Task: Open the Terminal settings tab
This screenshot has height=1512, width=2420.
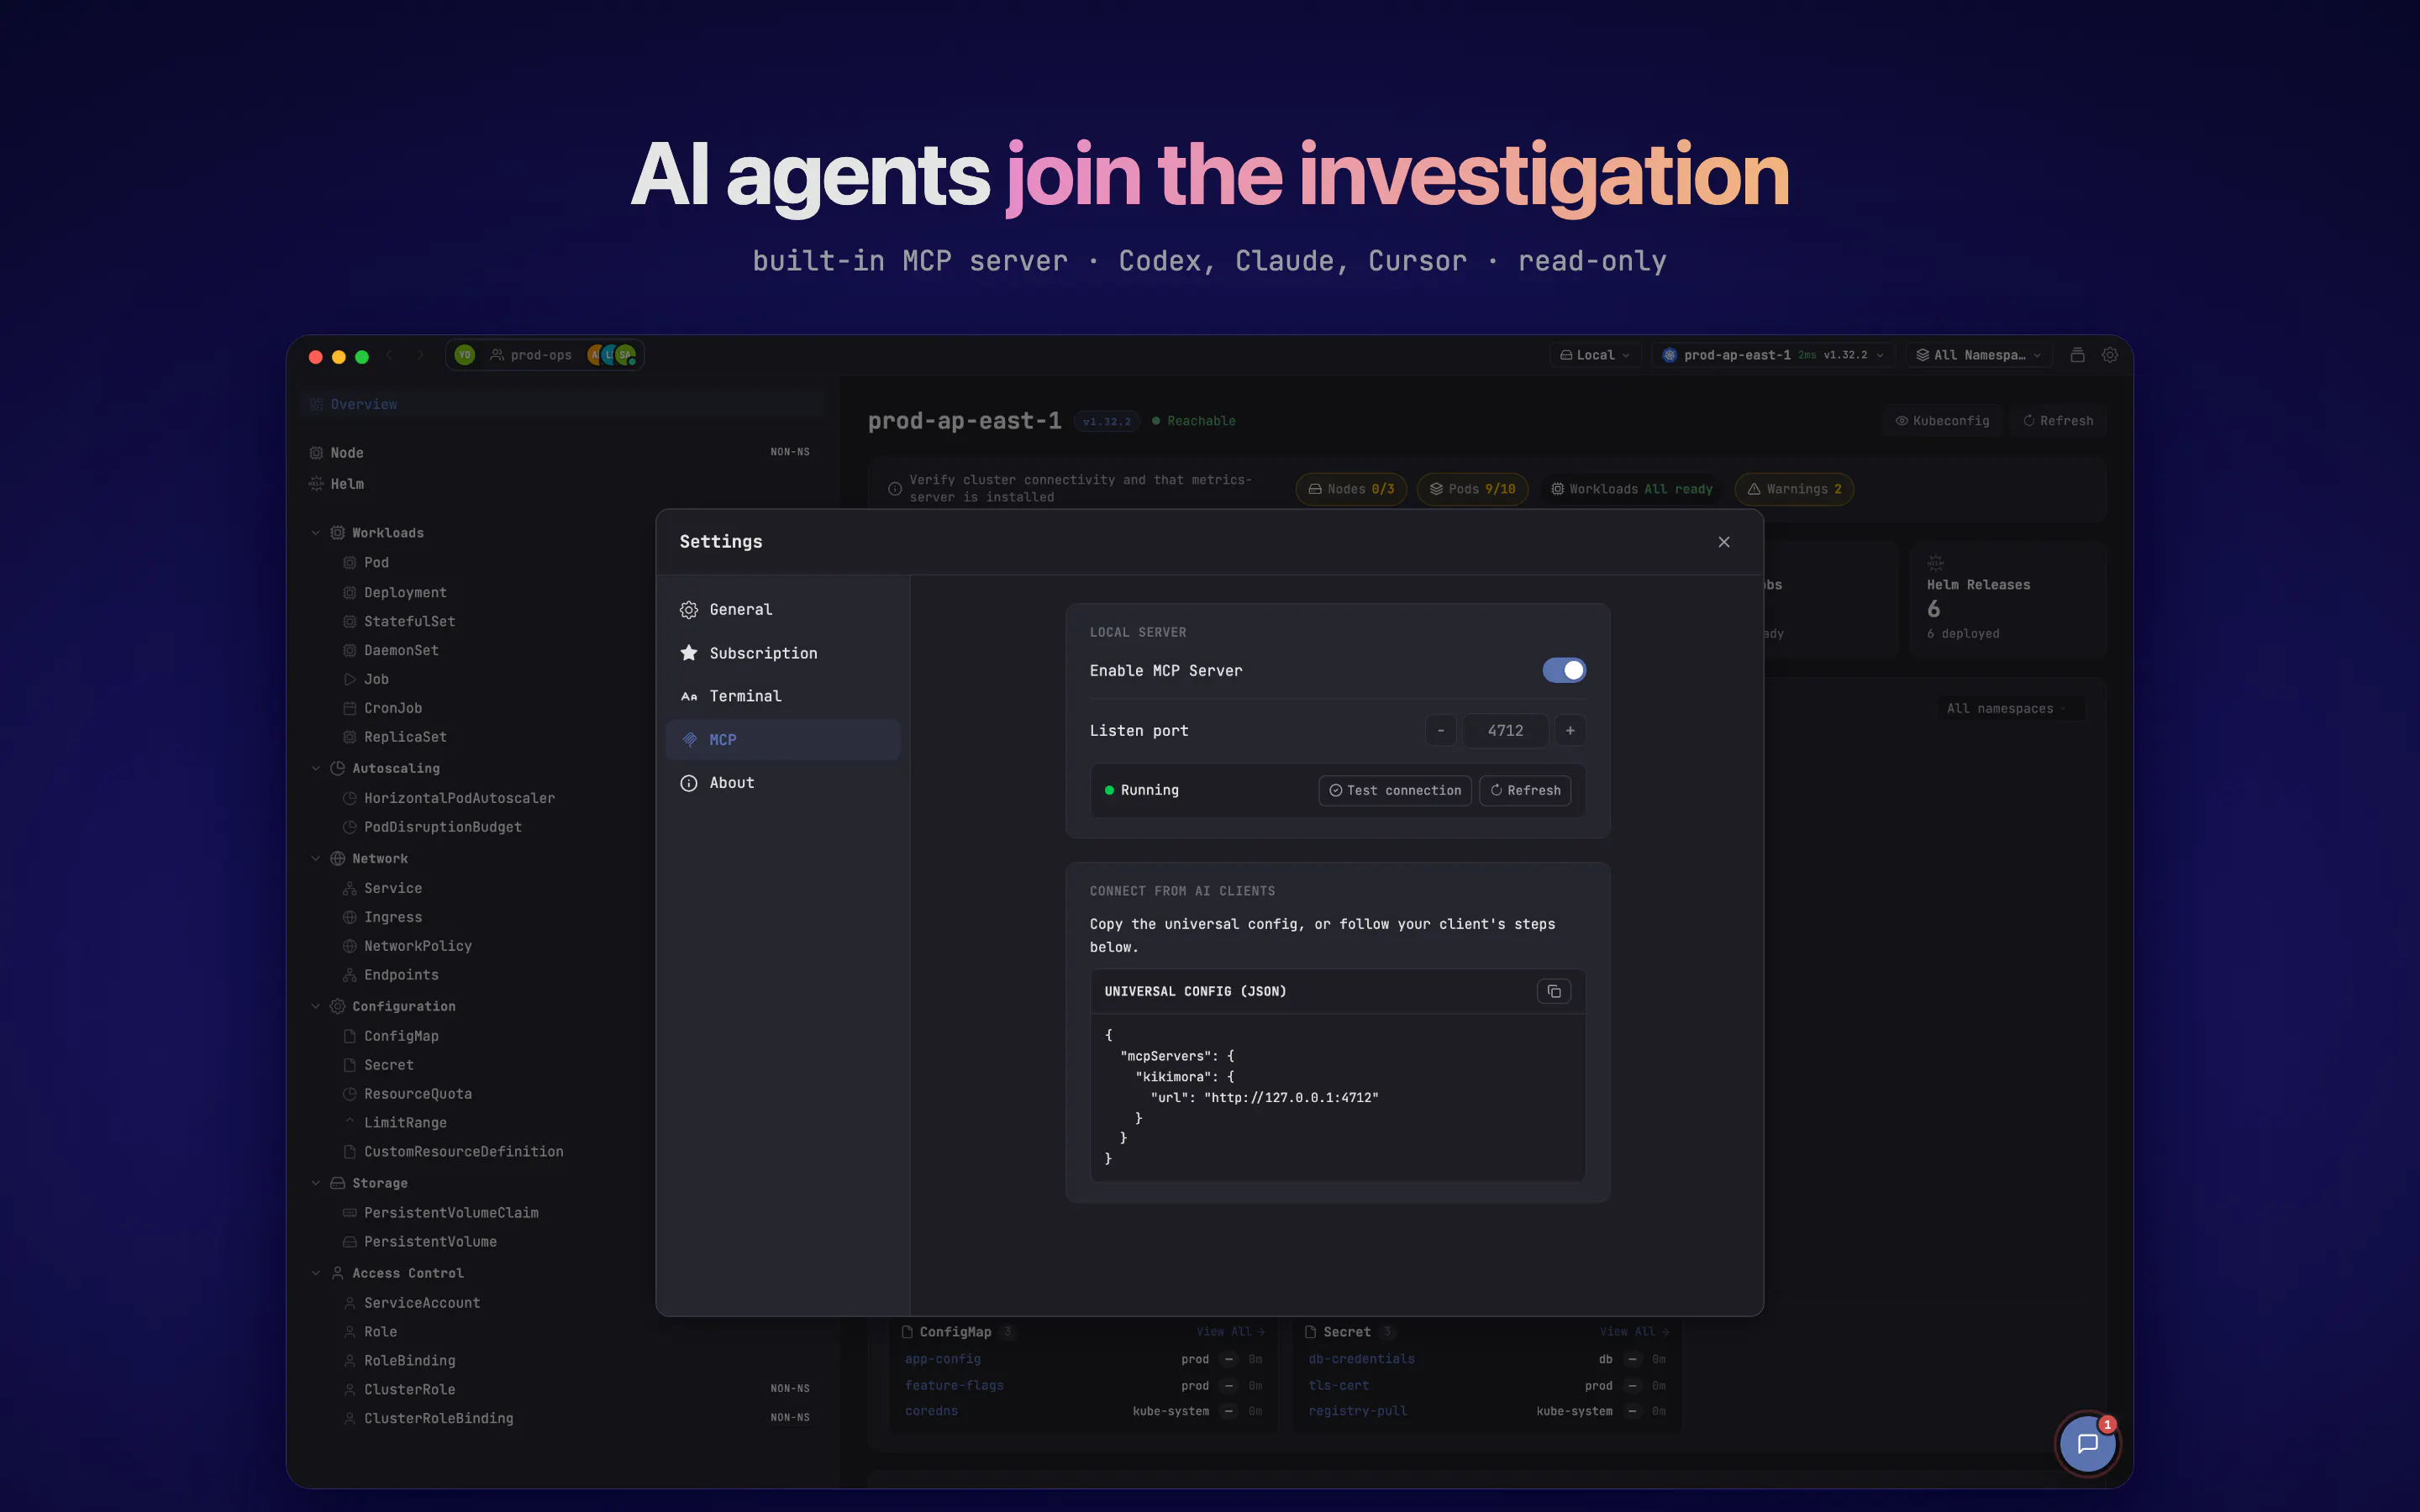Action: click(783, 697)
